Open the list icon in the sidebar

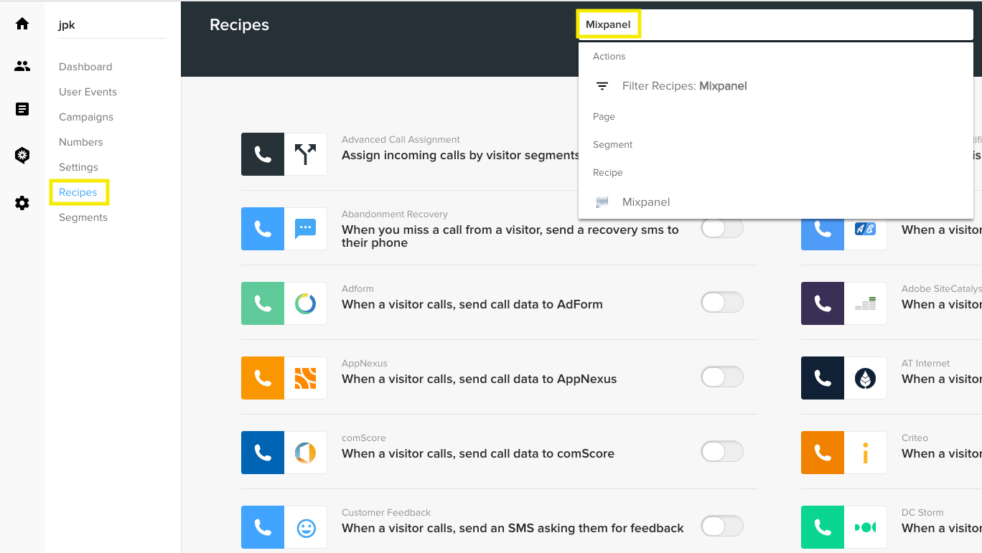[x=22, y=109]
